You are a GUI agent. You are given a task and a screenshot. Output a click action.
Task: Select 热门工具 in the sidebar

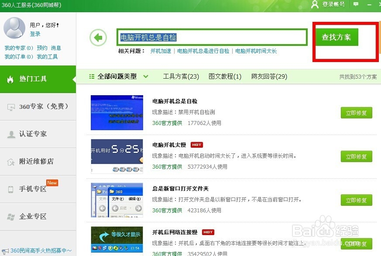coord(38,79)
